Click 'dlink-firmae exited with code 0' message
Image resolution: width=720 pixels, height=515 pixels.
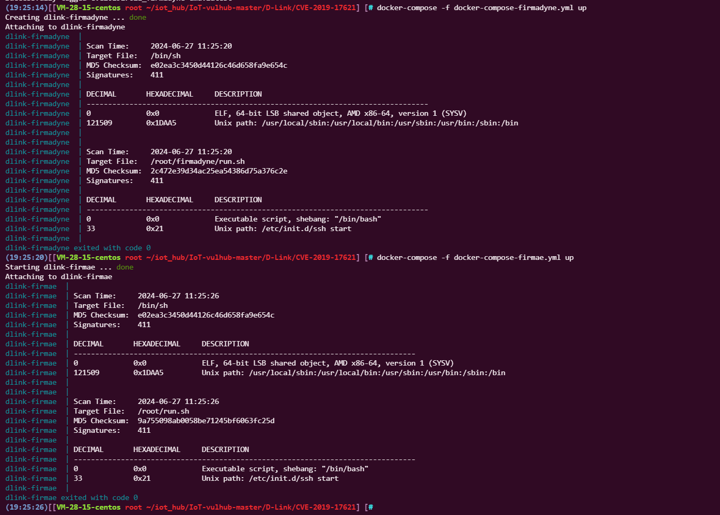coord(71,497)
